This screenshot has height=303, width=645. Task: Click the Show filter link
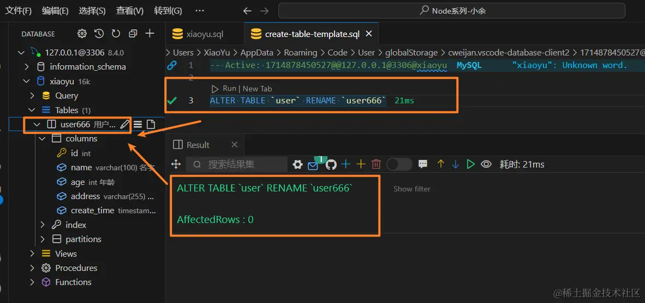pos(412,189)
